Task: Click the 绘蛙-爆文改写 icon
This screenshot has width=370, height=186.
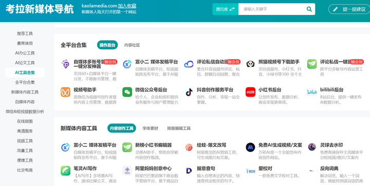Action: pyautogui.click(x=189, y=147)
